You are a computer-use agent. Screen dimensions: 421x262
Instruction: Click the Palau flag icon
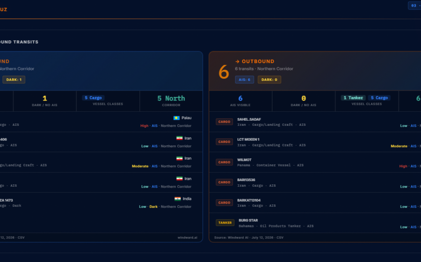click(x=176, y=118)
